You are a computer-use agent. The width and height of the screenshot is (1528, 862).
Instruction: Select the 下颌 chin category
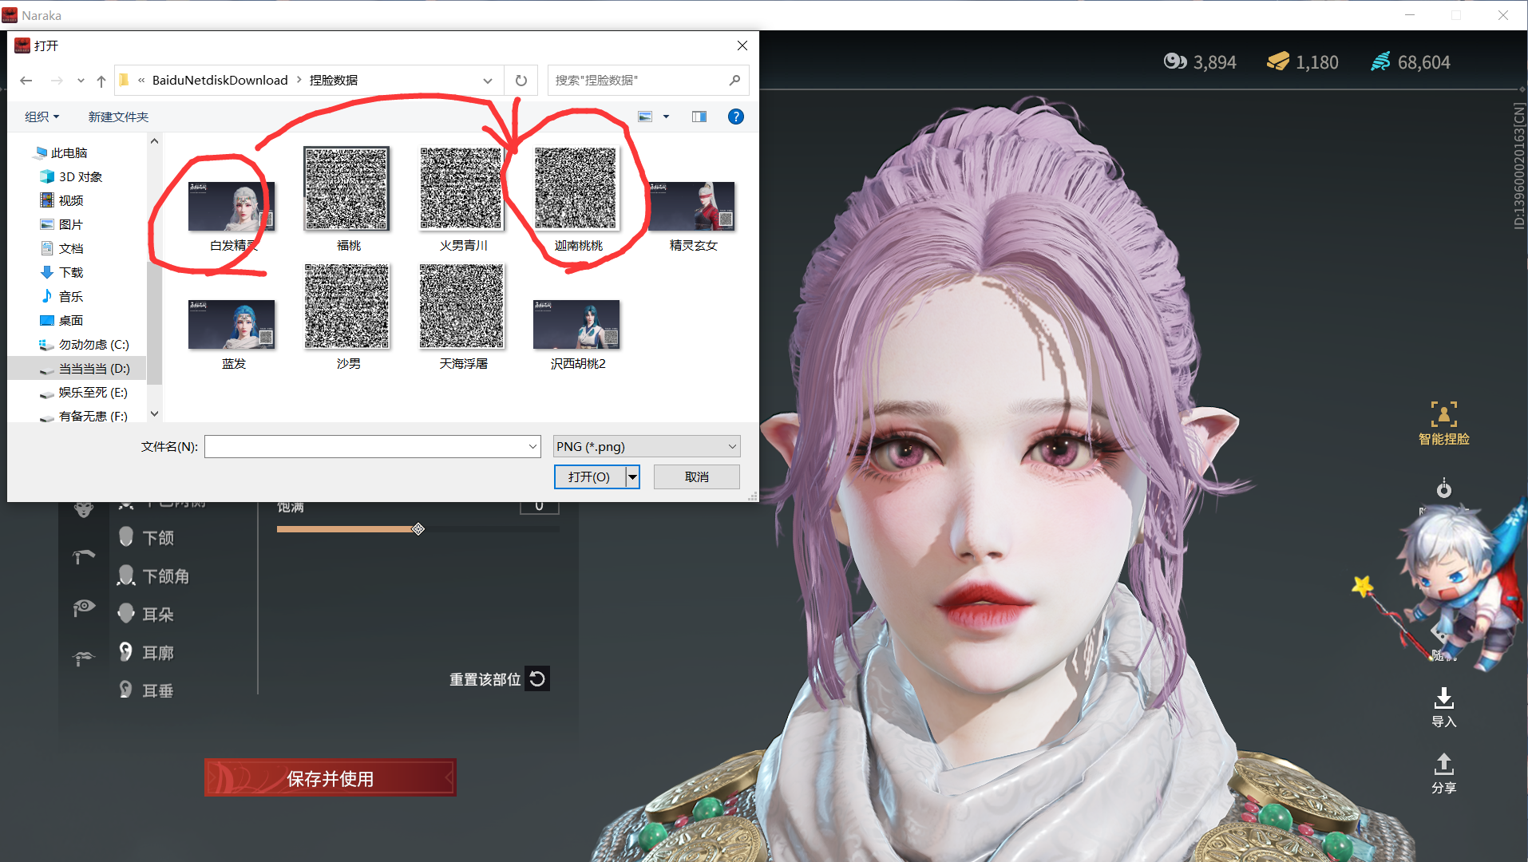[146, 537]
